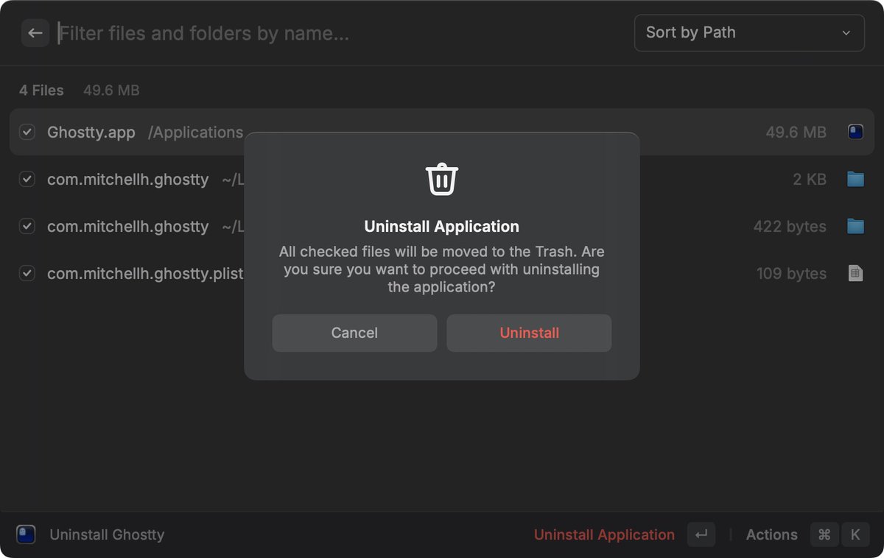The width and height of the screenshot is (884, 558).
Task: Uncheck the com.mitchellh.ghostty.plist checkbox
Action: (x=27, y=273)
